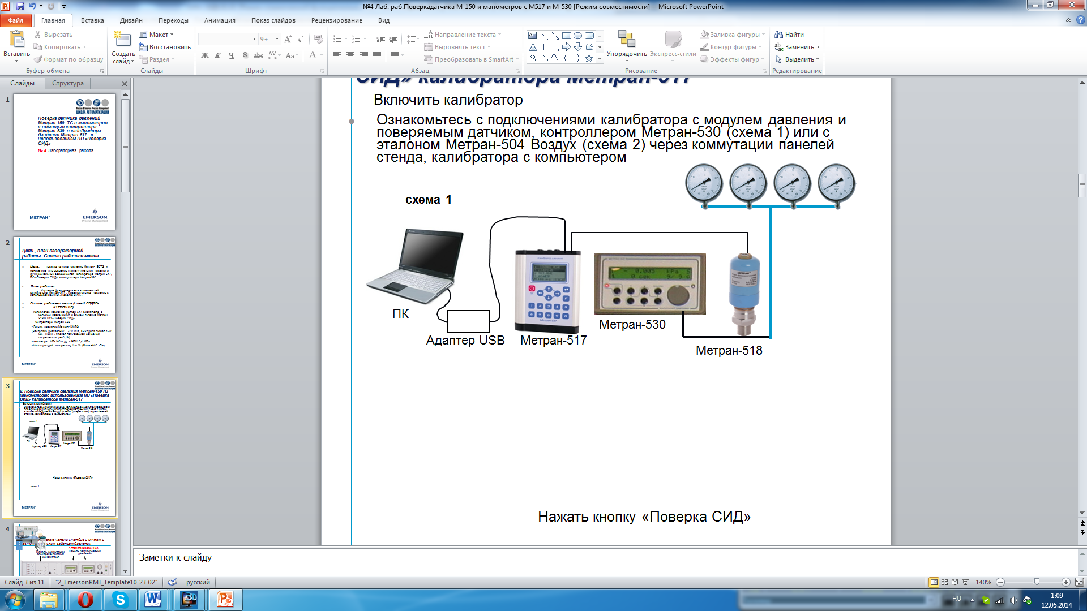
Task: Open Упорядочить arrange menu
Action: (627, 46)
